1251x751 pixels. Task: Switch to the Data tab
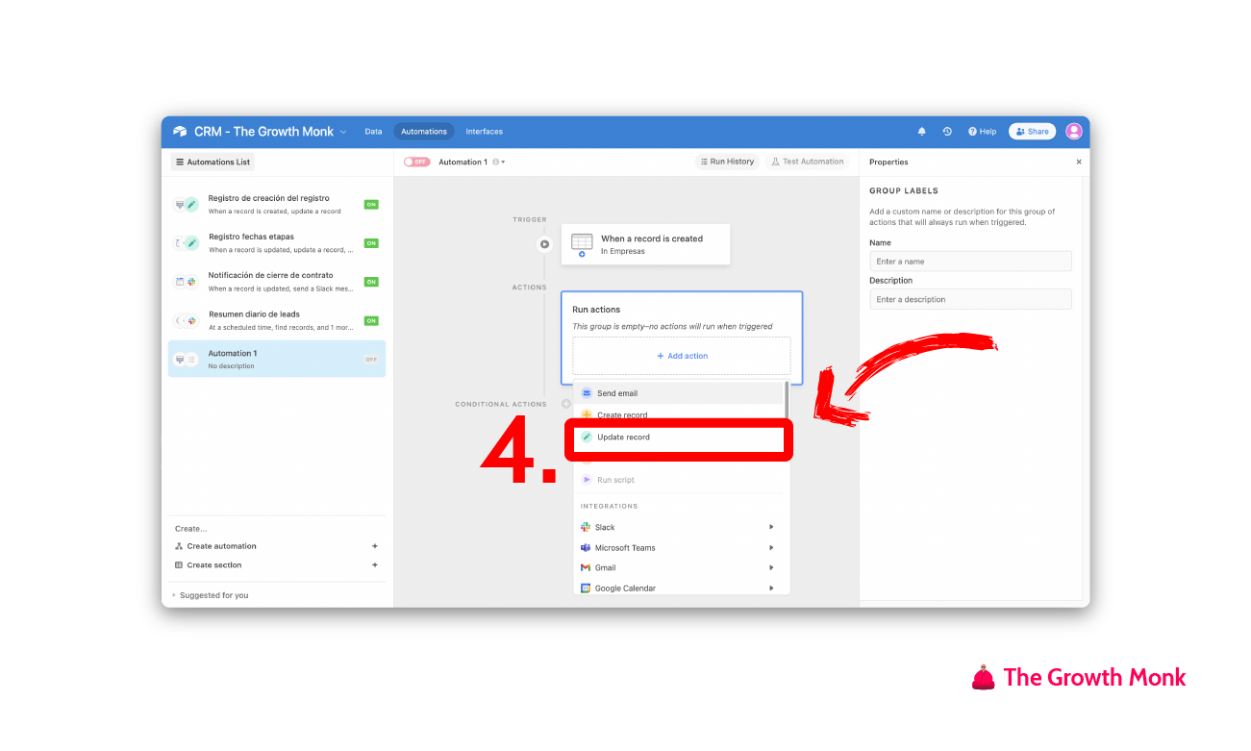click(373, 132)
